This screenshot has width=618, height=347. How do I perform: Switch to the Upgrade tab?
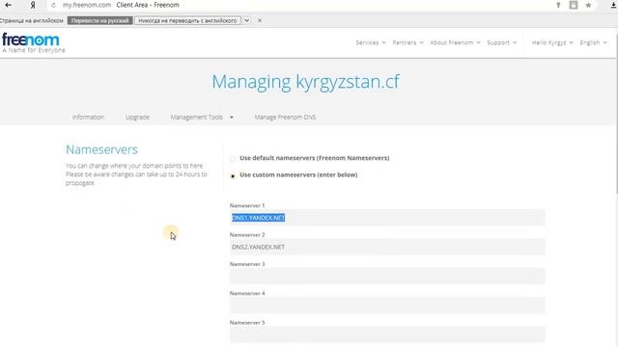(137, 118)
